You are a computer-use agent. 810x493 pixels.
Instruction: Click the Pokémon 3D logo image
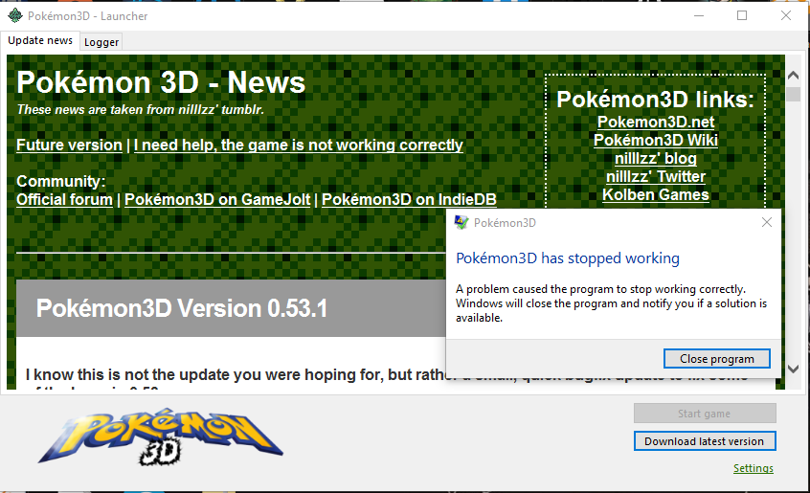point(161,437)
